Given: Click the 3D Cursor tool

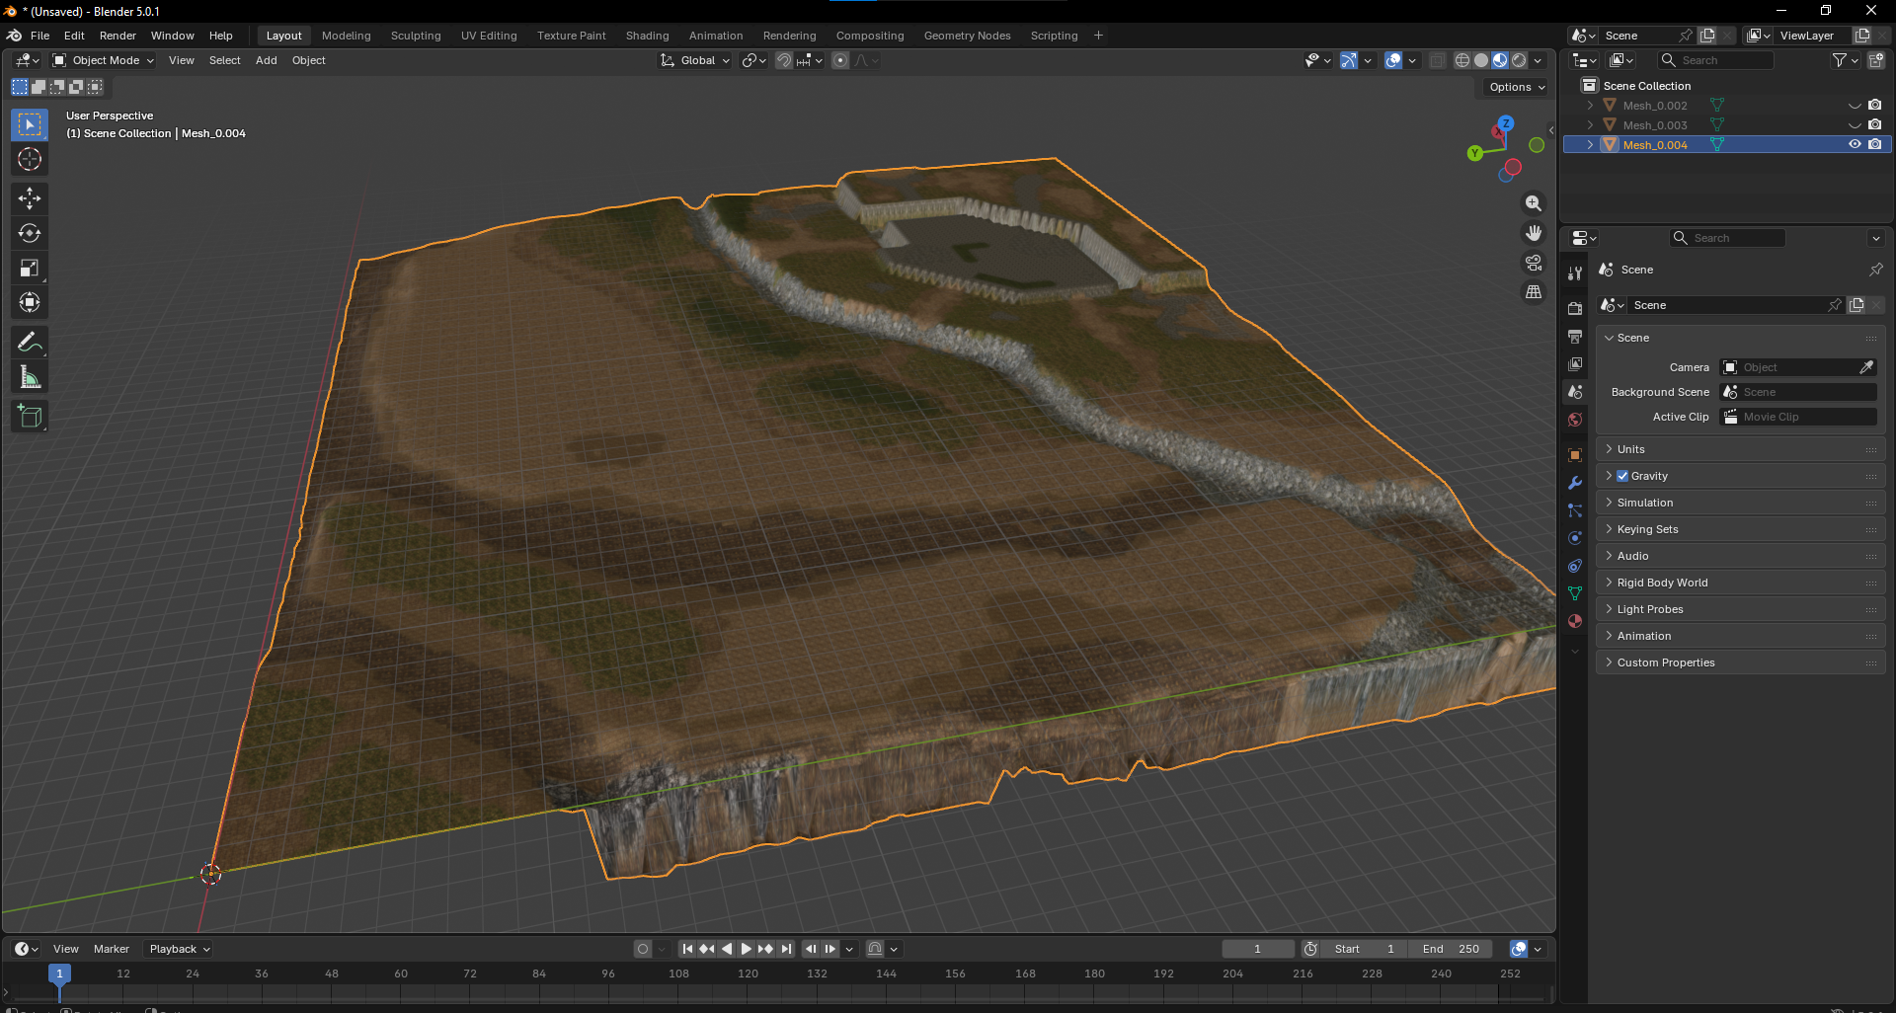Looking at the screenshot, I should (x=30, y=159).
